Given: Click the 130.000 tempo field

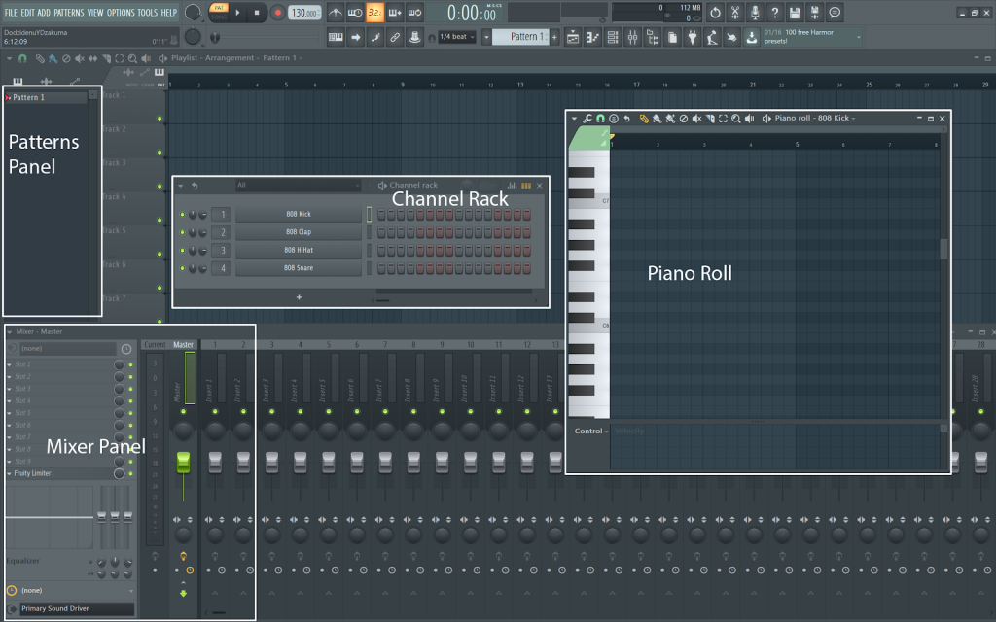Looking at the screenshot, I should 304,12.
